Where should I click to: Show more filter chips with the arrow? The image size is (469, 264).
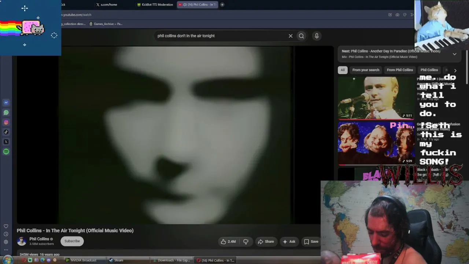pos(455,70)
